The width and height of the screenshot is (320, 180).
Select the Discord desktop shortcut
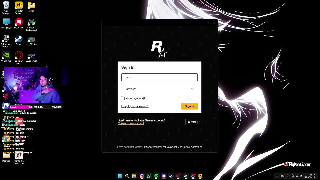[x=6, y=107]
